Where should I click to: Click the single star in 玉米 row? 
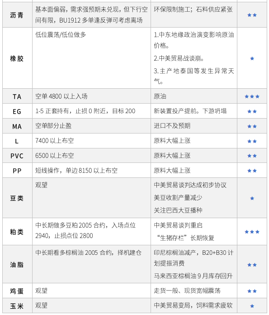(252, 306)
